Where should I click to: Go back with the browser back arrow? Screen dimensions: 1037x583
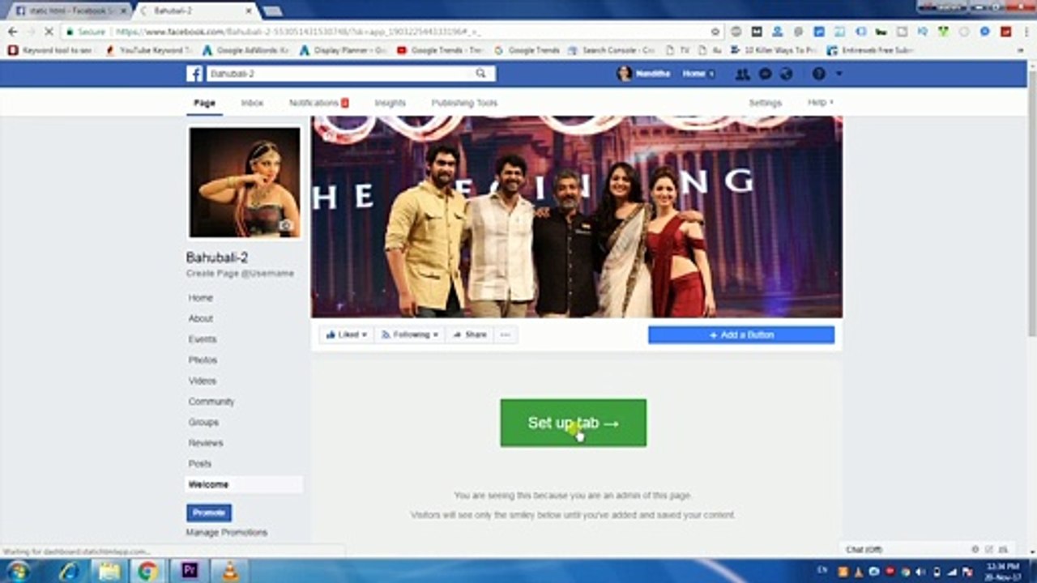point(12,32)
